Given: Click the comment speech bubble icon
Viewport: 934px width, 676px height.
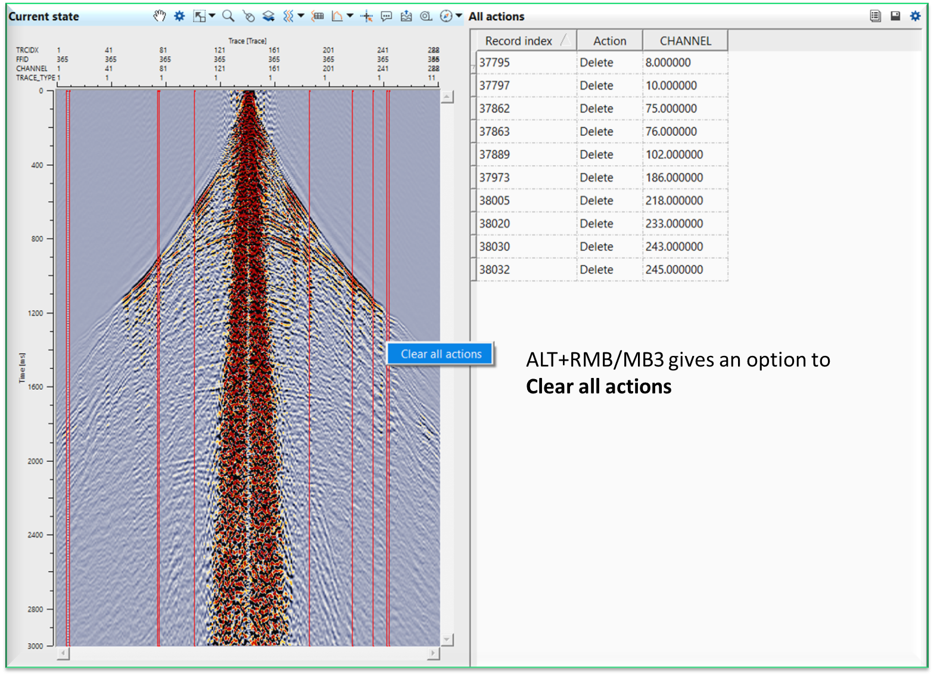Looking at the screenshot, I should (x=387, y=16).
